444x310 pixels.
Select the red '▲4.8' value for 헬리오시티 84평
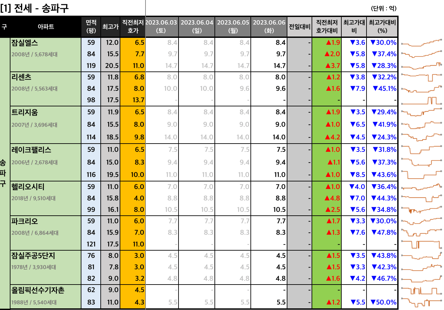pyautogui.click(x=332, y=198)
